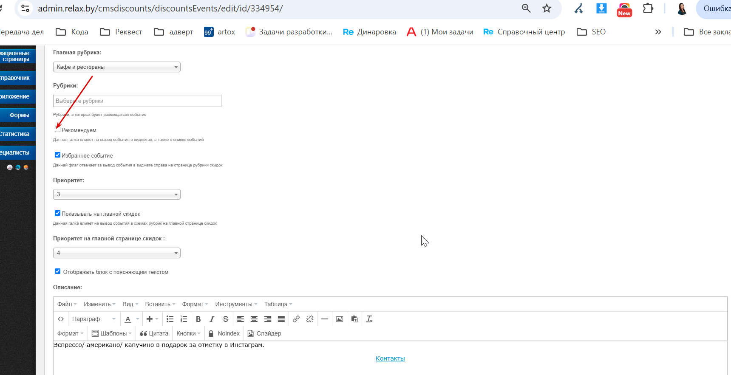Open the Приоритет dropdown showing 3

pyautogui.click(x=117, y=195)
